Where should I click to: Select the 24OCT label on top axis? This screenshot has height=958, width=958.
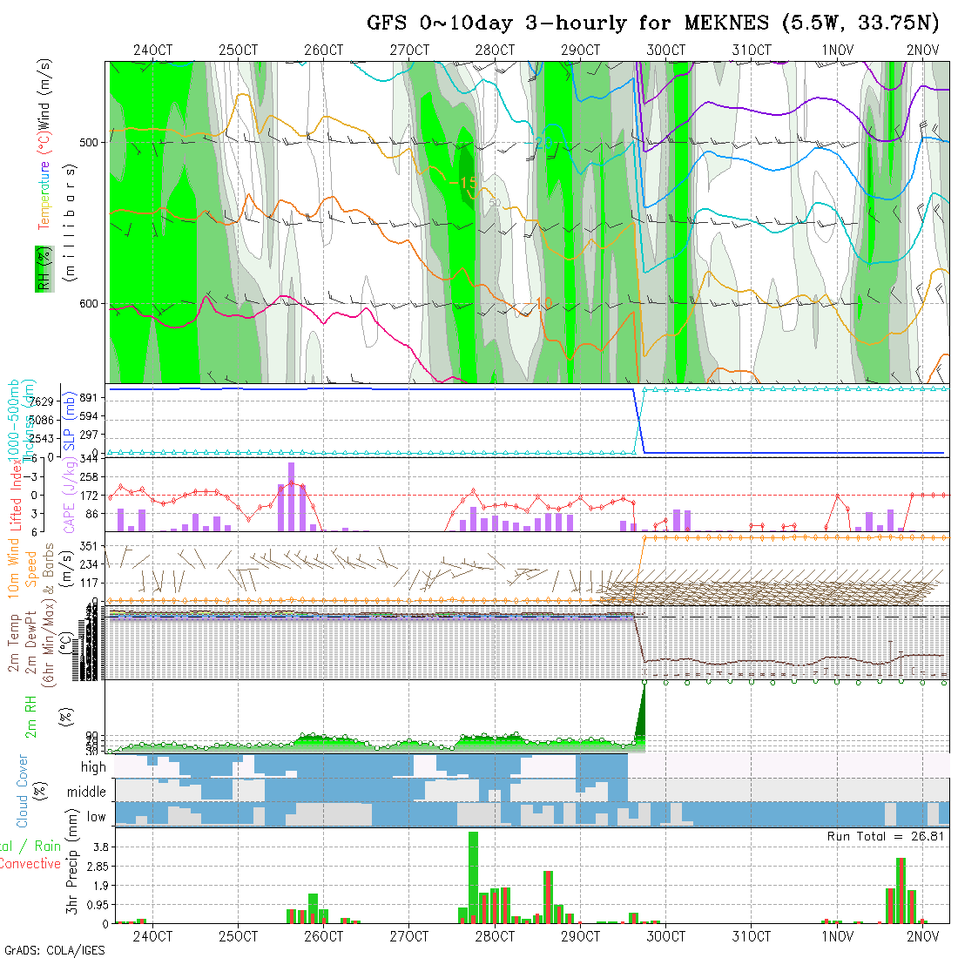pyautogui.click(x=152, y=51)
